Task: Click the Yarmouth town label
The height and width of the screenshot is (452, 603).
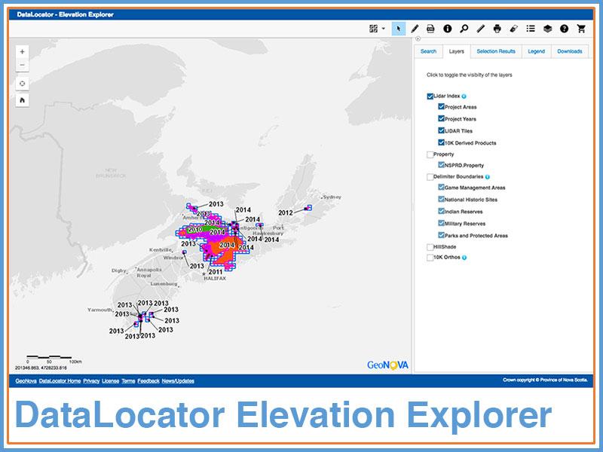Action: point(99,310)
